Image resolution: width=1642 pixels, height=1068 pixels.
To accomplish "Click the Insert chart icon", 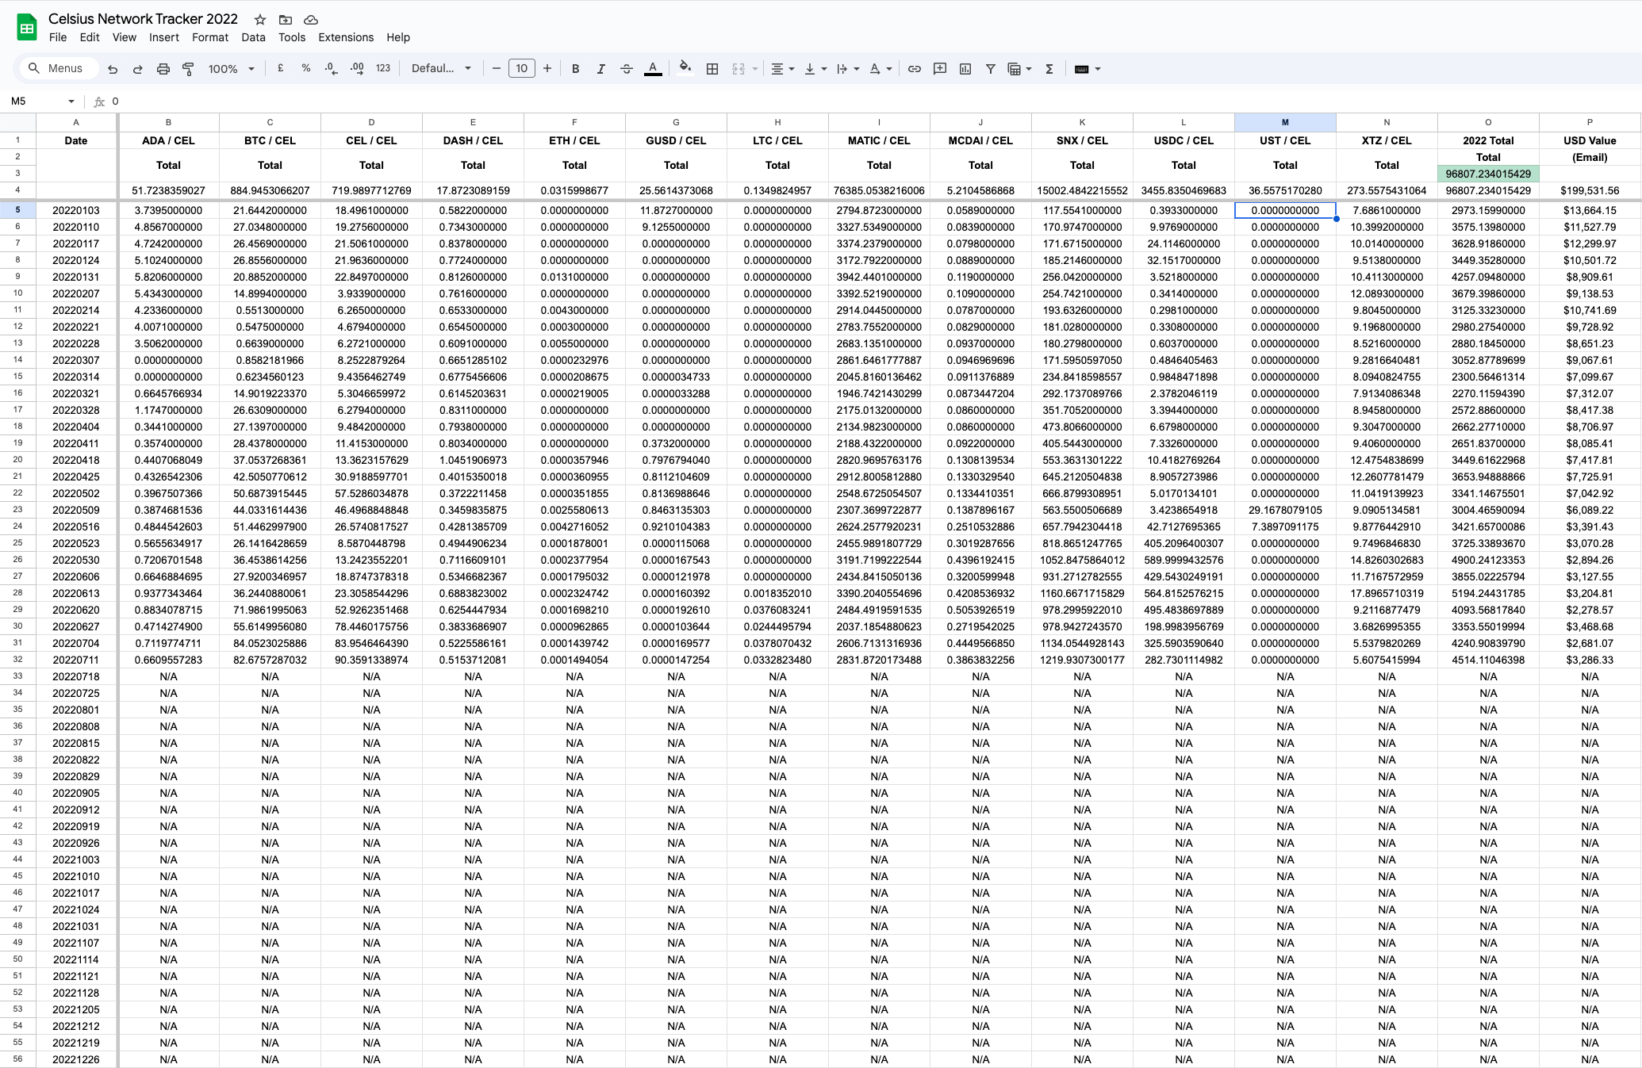I will coord(965,69).
